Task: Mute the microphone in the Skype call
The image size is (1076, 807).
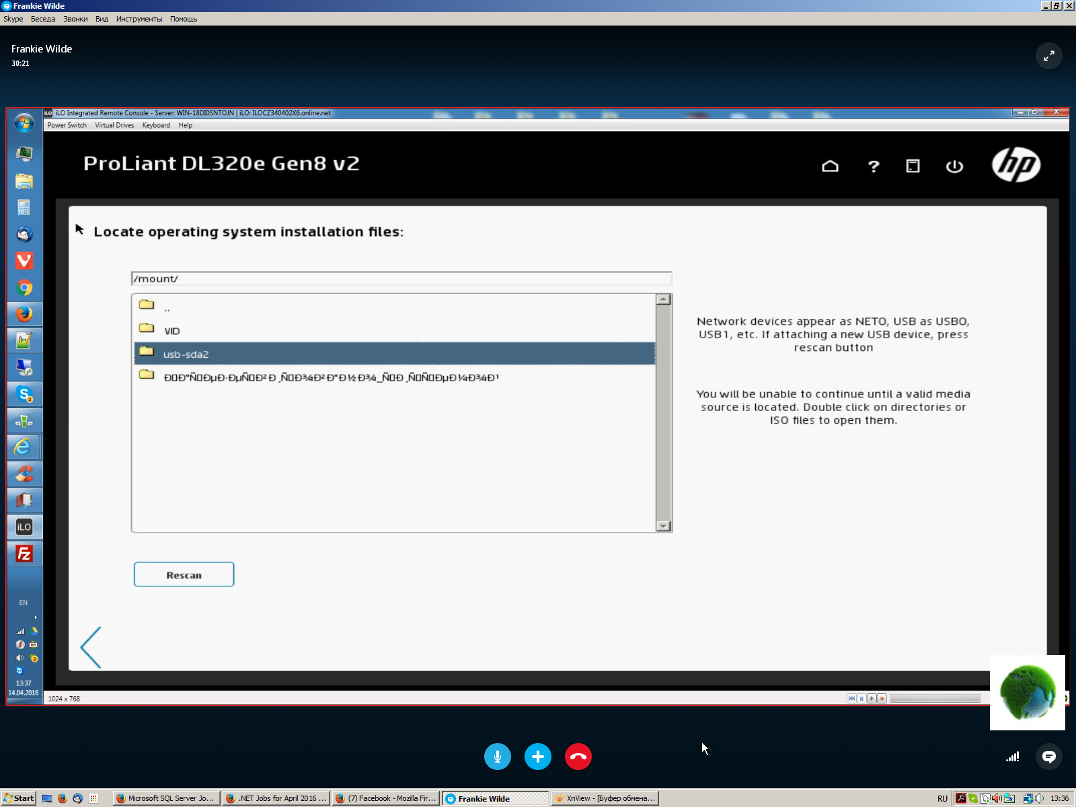Action: click(x=498, y=757)
